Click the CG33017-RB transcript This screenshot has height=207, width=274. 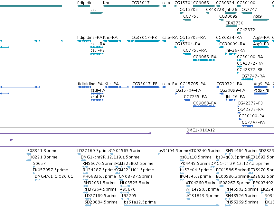point(146,41)
